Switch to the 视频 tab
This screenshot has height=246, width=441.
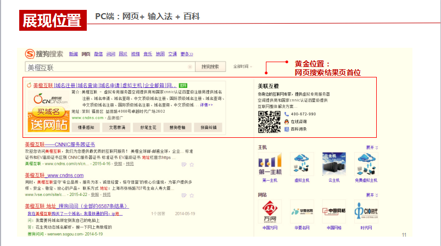135,54
